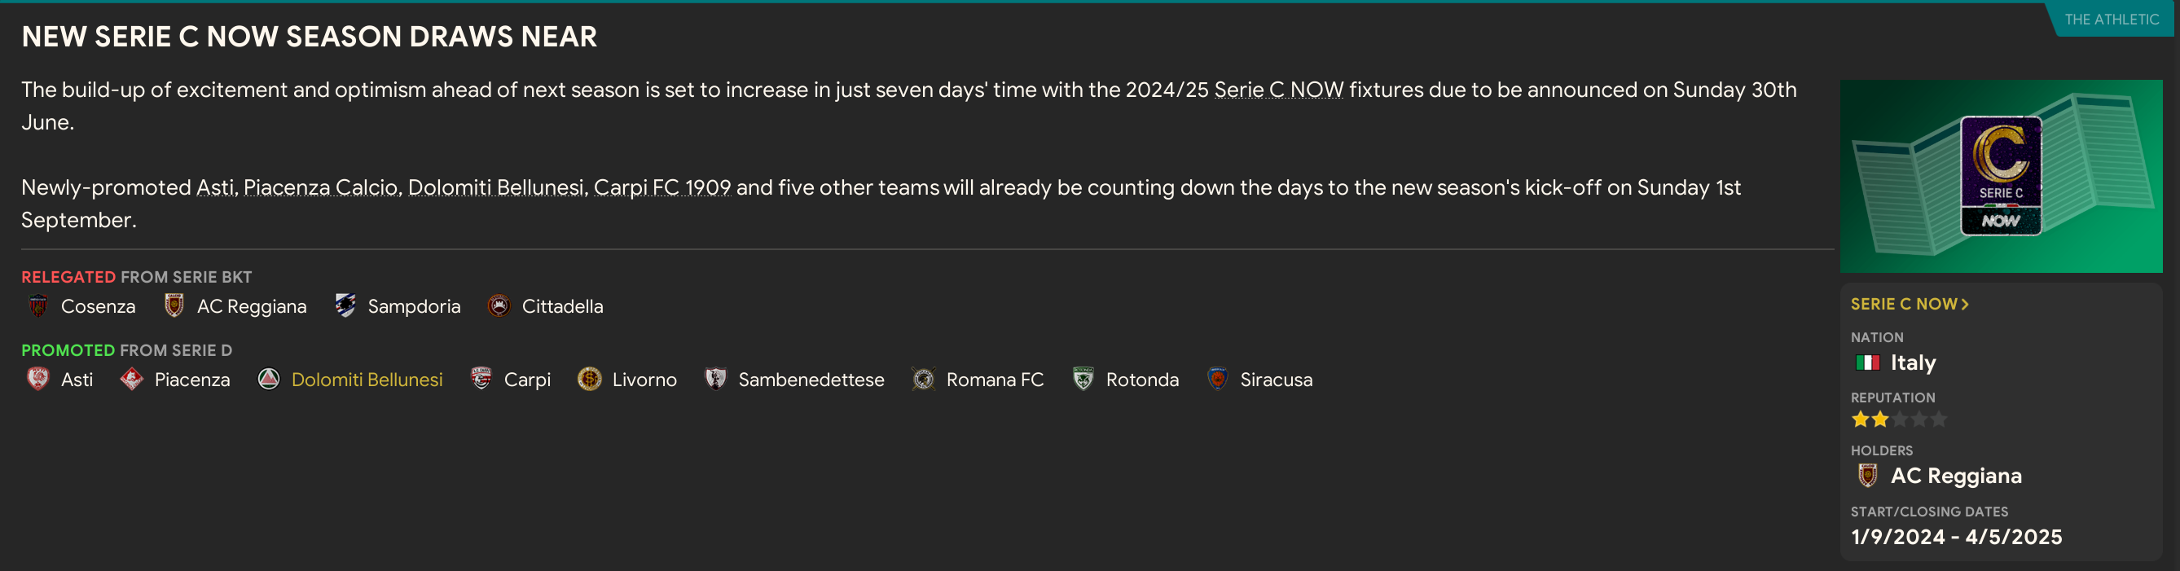Click the Rotonda club badge icon

click(x=1083, y=380)
